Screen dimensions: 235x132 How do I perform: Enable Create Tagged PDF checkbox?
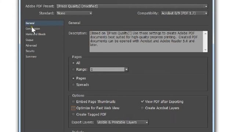tap(73, 114)
